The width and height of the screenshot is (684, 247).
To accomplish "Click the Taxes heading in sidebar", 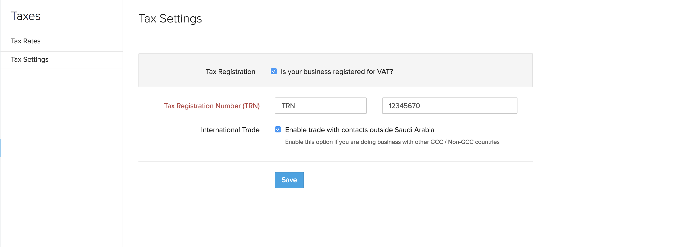I will click(x=26, y=16).
